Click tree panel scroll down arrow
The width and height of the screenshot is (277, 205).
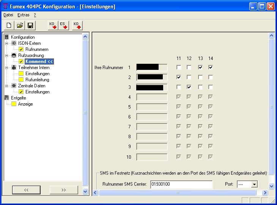pos(85,191)
